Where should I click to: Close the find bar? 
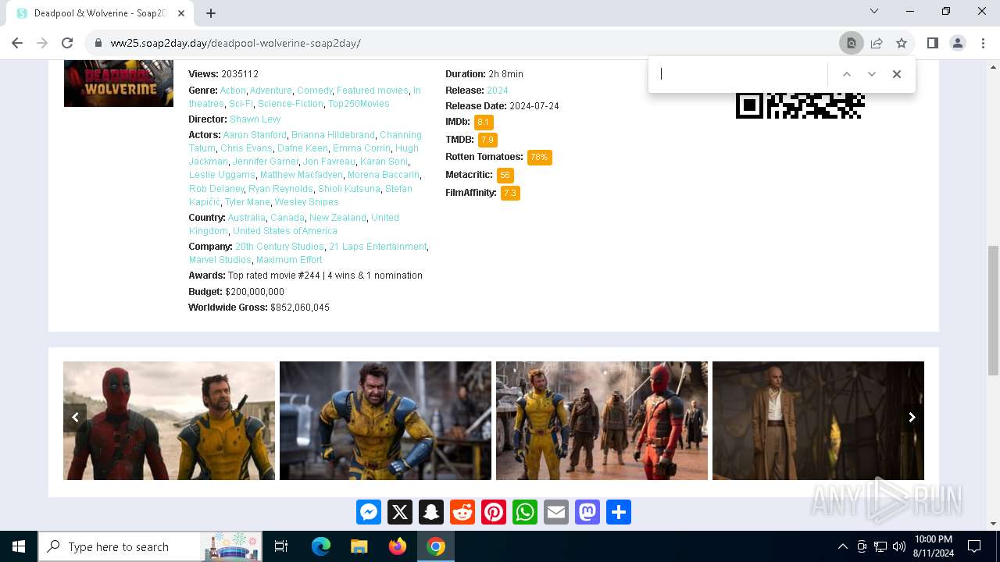pos(897,74)
